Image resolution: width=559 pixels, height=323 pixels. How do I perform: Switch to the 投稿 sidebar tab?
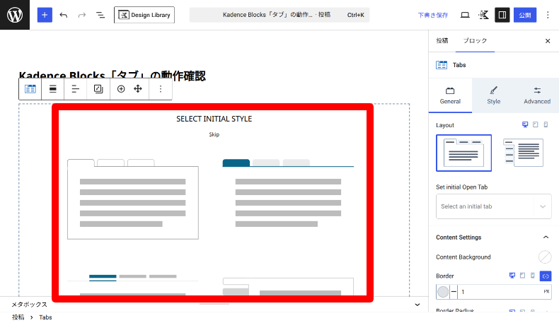tap(442, 40)
